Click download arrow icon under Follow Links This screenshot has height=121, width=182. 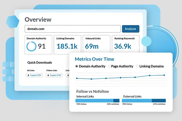(48, 76)
